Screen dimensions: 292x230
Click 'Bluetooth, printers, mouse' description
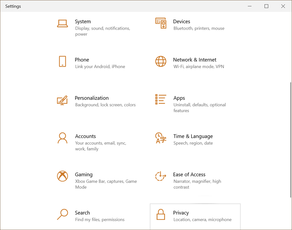click(199, 28)
